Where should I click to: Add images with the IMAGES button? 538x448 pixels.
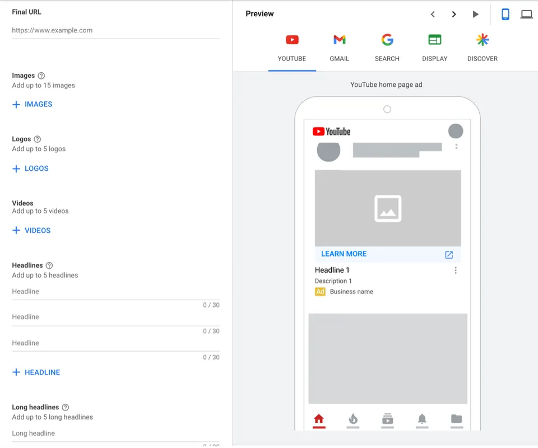[x=33, y=104]
